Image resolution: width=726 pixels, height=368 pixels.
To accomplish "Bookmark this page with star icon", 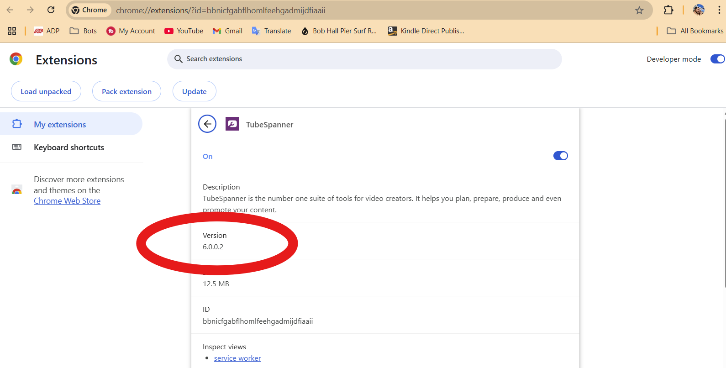I will [639, 10].
